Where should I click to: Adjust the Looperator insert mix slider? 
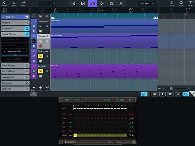pos(15,55)
